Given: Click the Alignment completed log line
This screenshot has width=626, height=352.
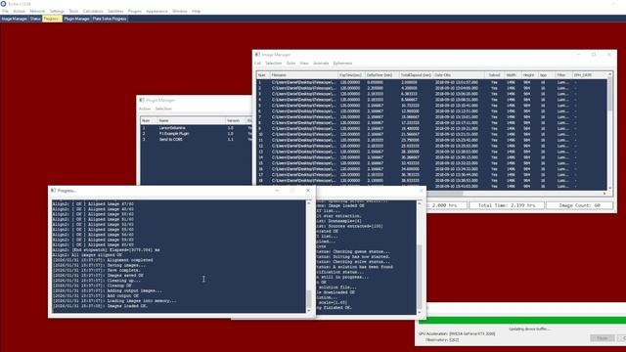Looking at the screenshot, I should pos(103,260).
